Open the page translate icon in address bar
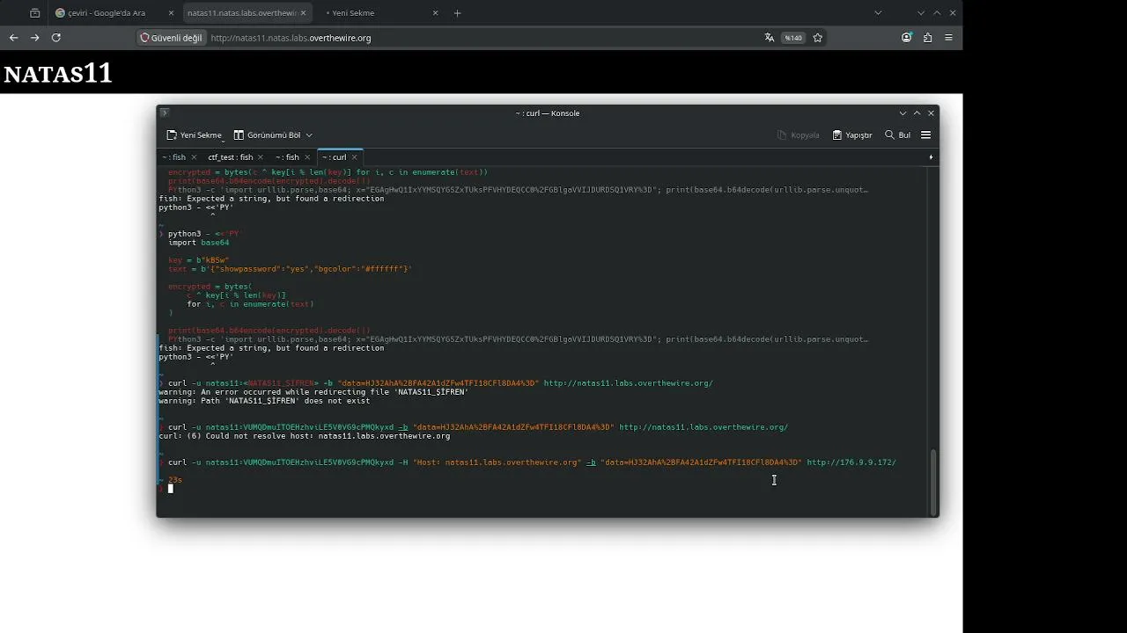1127x633 pixels. tap(770, 38)
